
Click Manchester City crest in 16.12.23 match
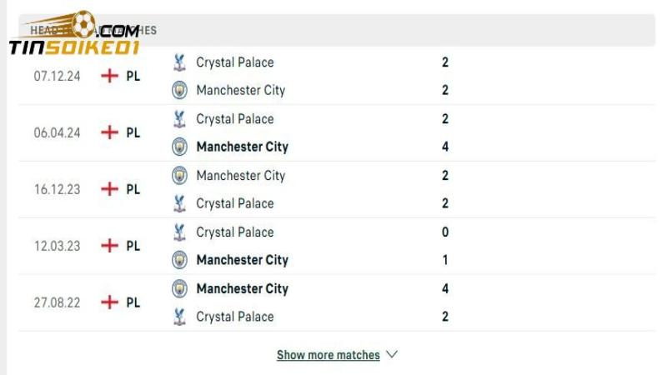click(179, 176)
